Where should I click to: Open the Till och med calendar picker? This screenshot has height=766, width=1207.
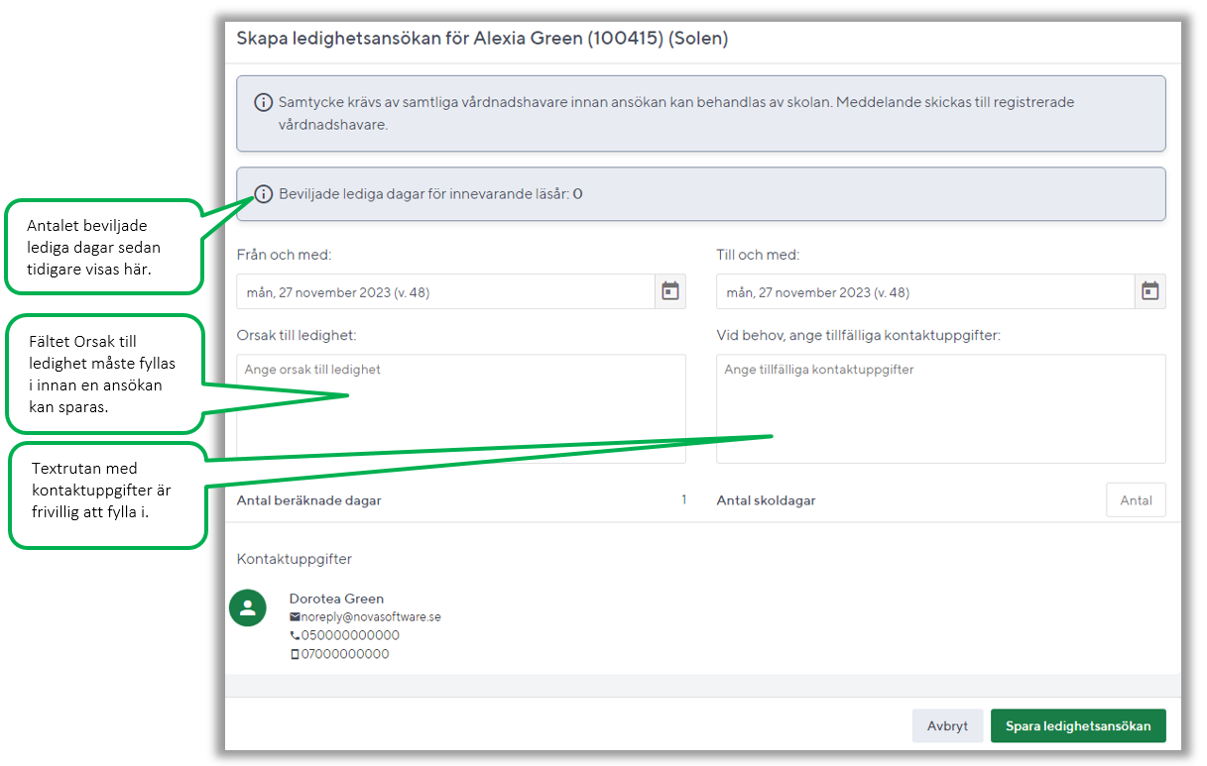[x=1150, y=291]
